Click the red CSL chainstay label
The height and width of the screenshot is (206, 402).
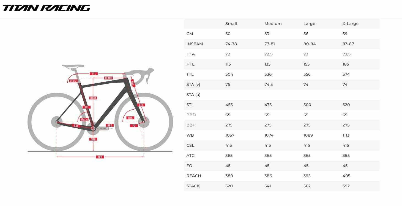click(76, 126)
